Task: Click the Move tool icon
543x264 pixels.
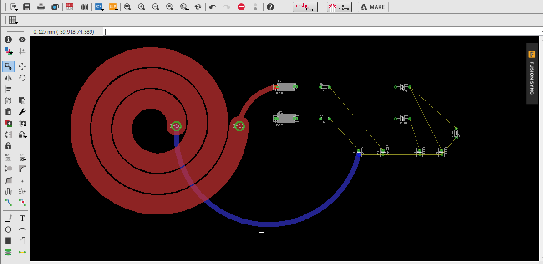Action: [x=22, y=66]
